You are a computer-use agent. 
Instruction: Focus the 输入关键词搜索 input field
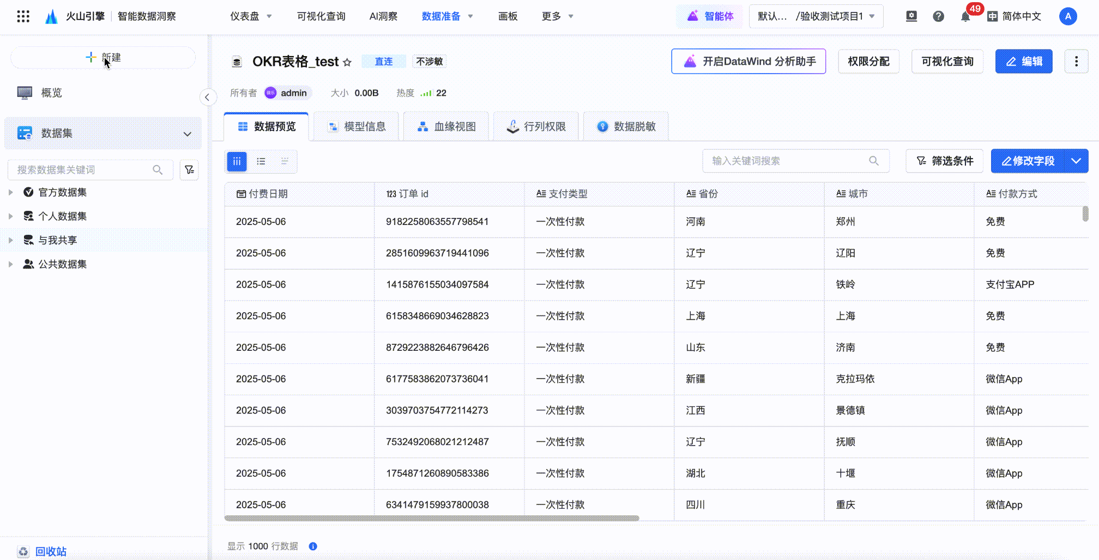pyautogui.click(x=796, y=161)
